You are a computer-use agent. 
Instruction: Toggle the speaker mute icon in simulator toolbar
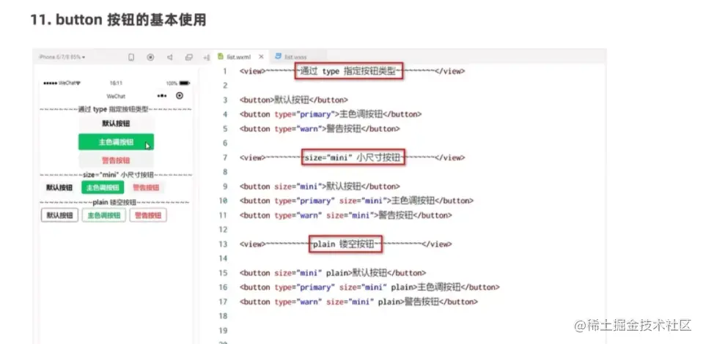170,57
